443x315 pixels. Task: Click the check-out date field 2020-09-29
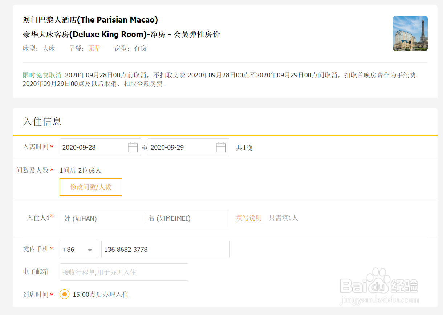[x=188, y=147]
